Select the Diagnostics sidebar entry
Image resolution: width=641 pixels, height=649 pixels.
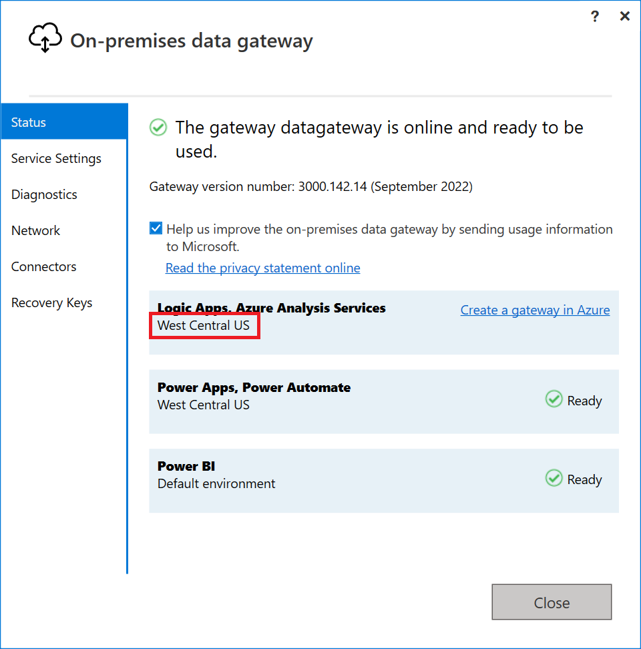coord(44,194)
